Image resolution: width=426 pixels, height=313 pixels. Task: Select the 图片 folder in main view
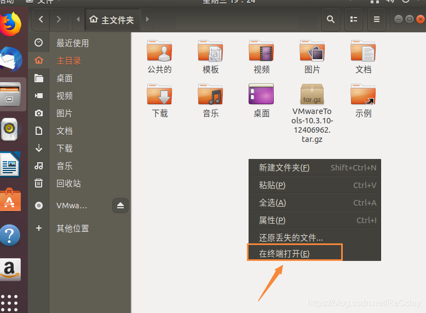312,57
